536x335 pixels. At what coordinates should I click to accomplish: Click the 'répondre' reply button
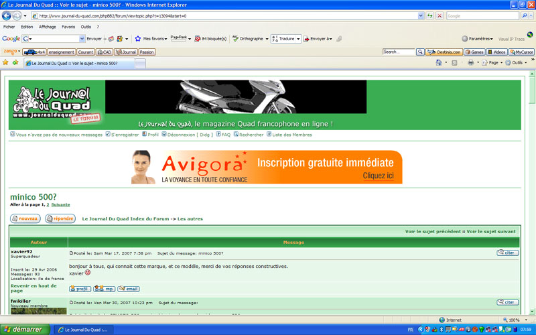(60, 218)
